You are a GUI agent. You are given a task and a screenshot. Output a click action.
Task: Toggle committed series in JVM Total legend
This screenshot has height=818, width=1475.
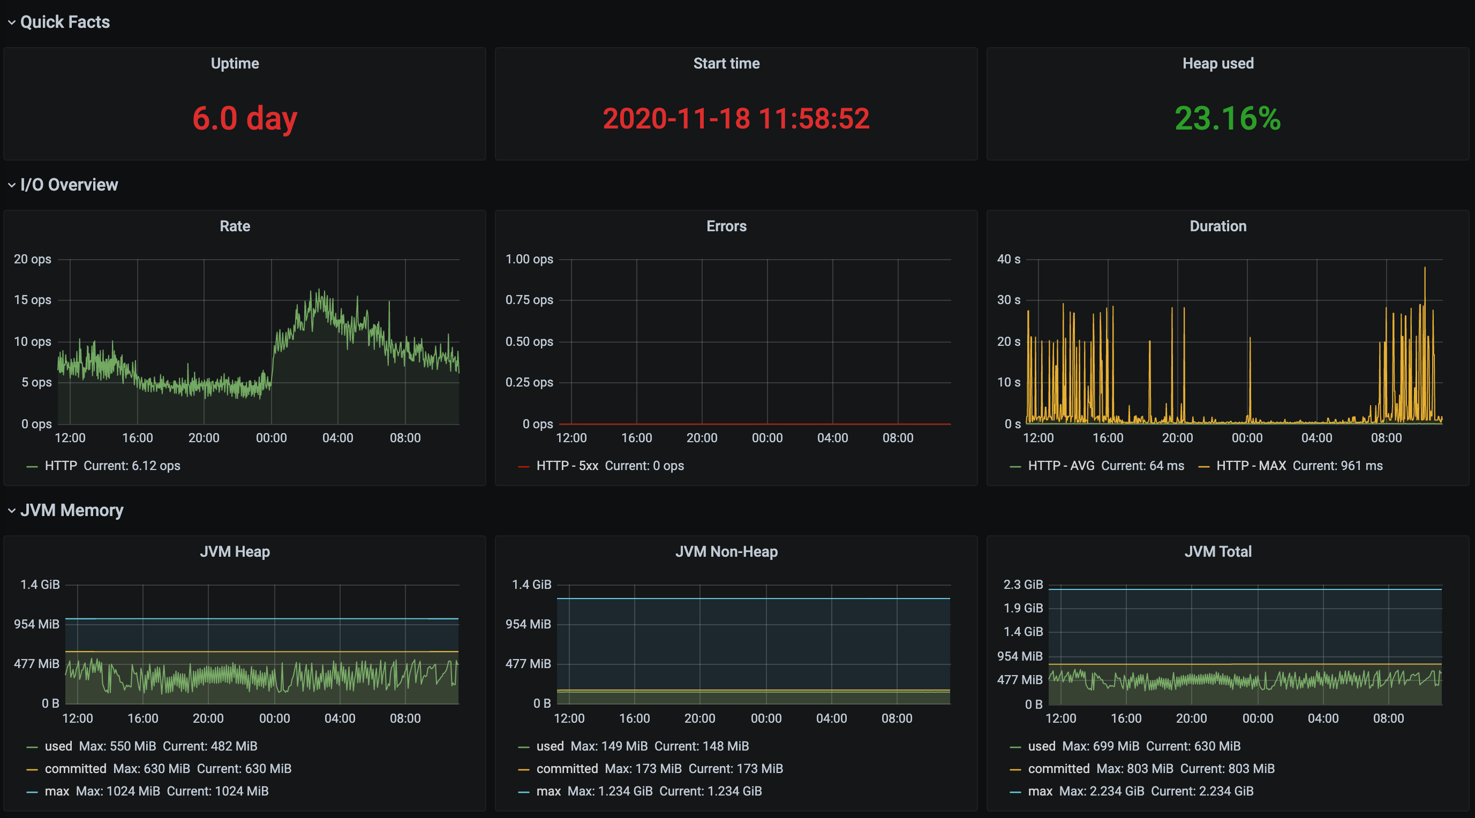point(1058,769)
